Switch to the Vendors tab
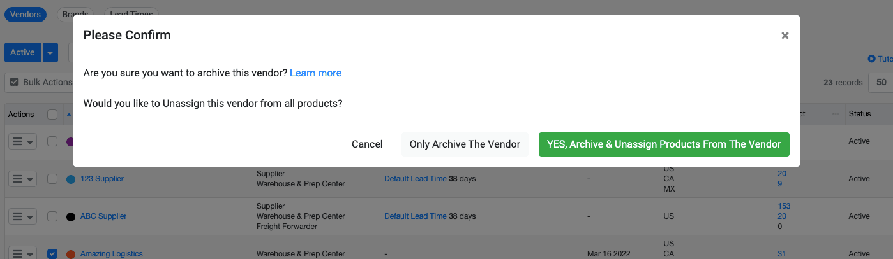 pos(26,14)
